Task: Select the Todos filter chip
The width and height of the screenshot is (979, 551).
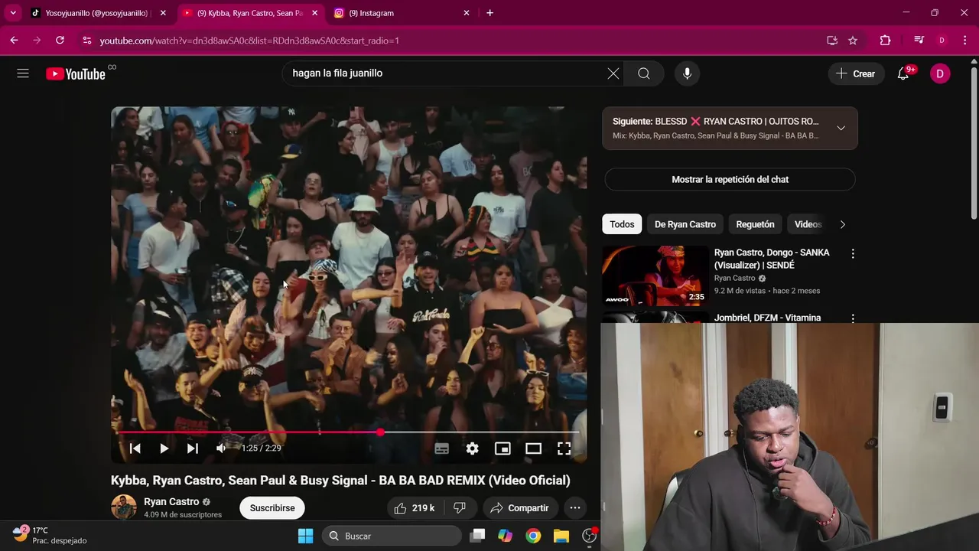Action: pyautogui.click(x=622, y=224)
